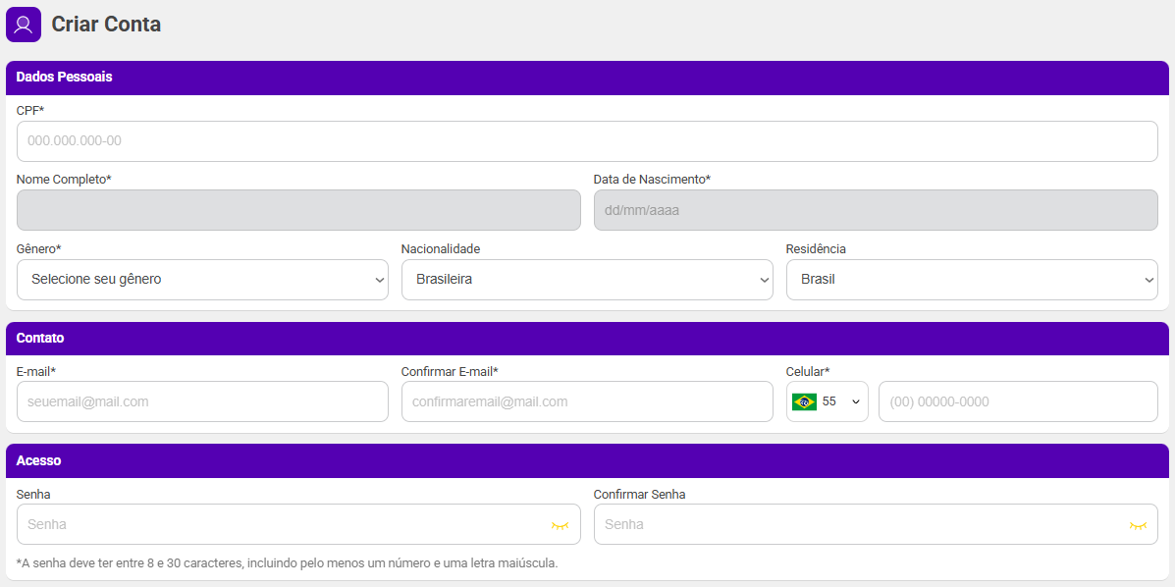
Task: Click the Criar Conta page title
Action: click(x=106, y=25)
